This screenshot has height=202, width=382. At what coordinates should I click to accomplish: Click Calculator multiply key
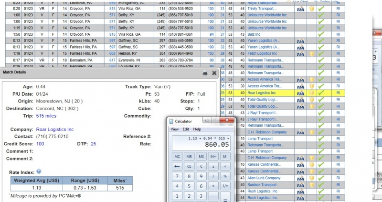(213, 186)
